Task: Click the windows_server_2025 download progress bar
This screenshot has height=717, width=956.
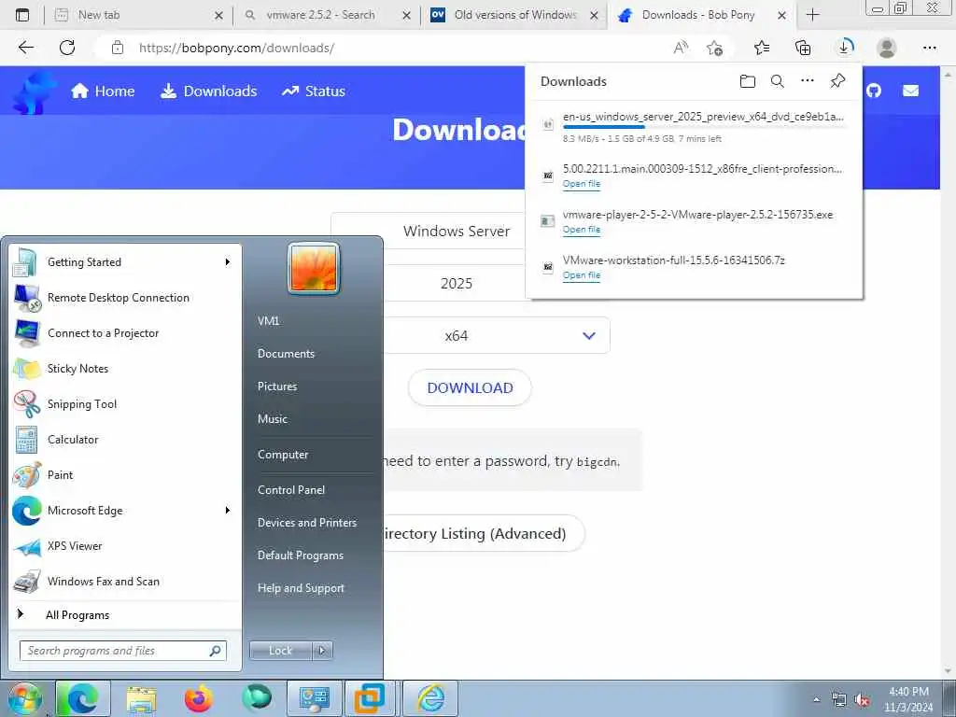Action: tap(704, 126)
